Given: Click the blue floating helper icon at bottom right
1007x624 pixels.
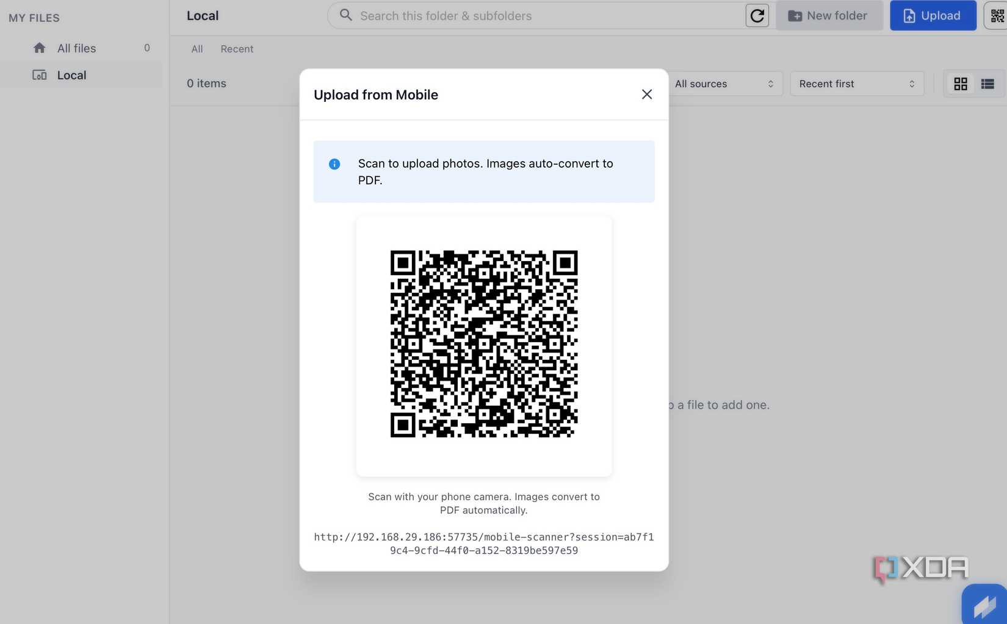Looking at the screenshot, I should 984,605.
